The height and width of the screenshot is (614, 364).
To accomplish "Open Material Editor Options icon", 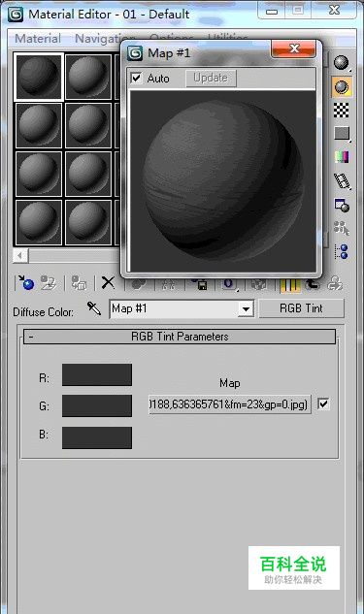I will pos(342,205).
